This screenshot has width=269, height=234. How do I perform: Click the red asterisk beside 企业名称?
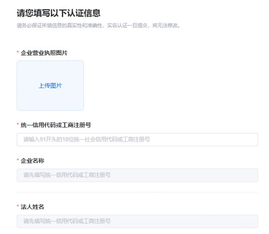click(17, 160)
